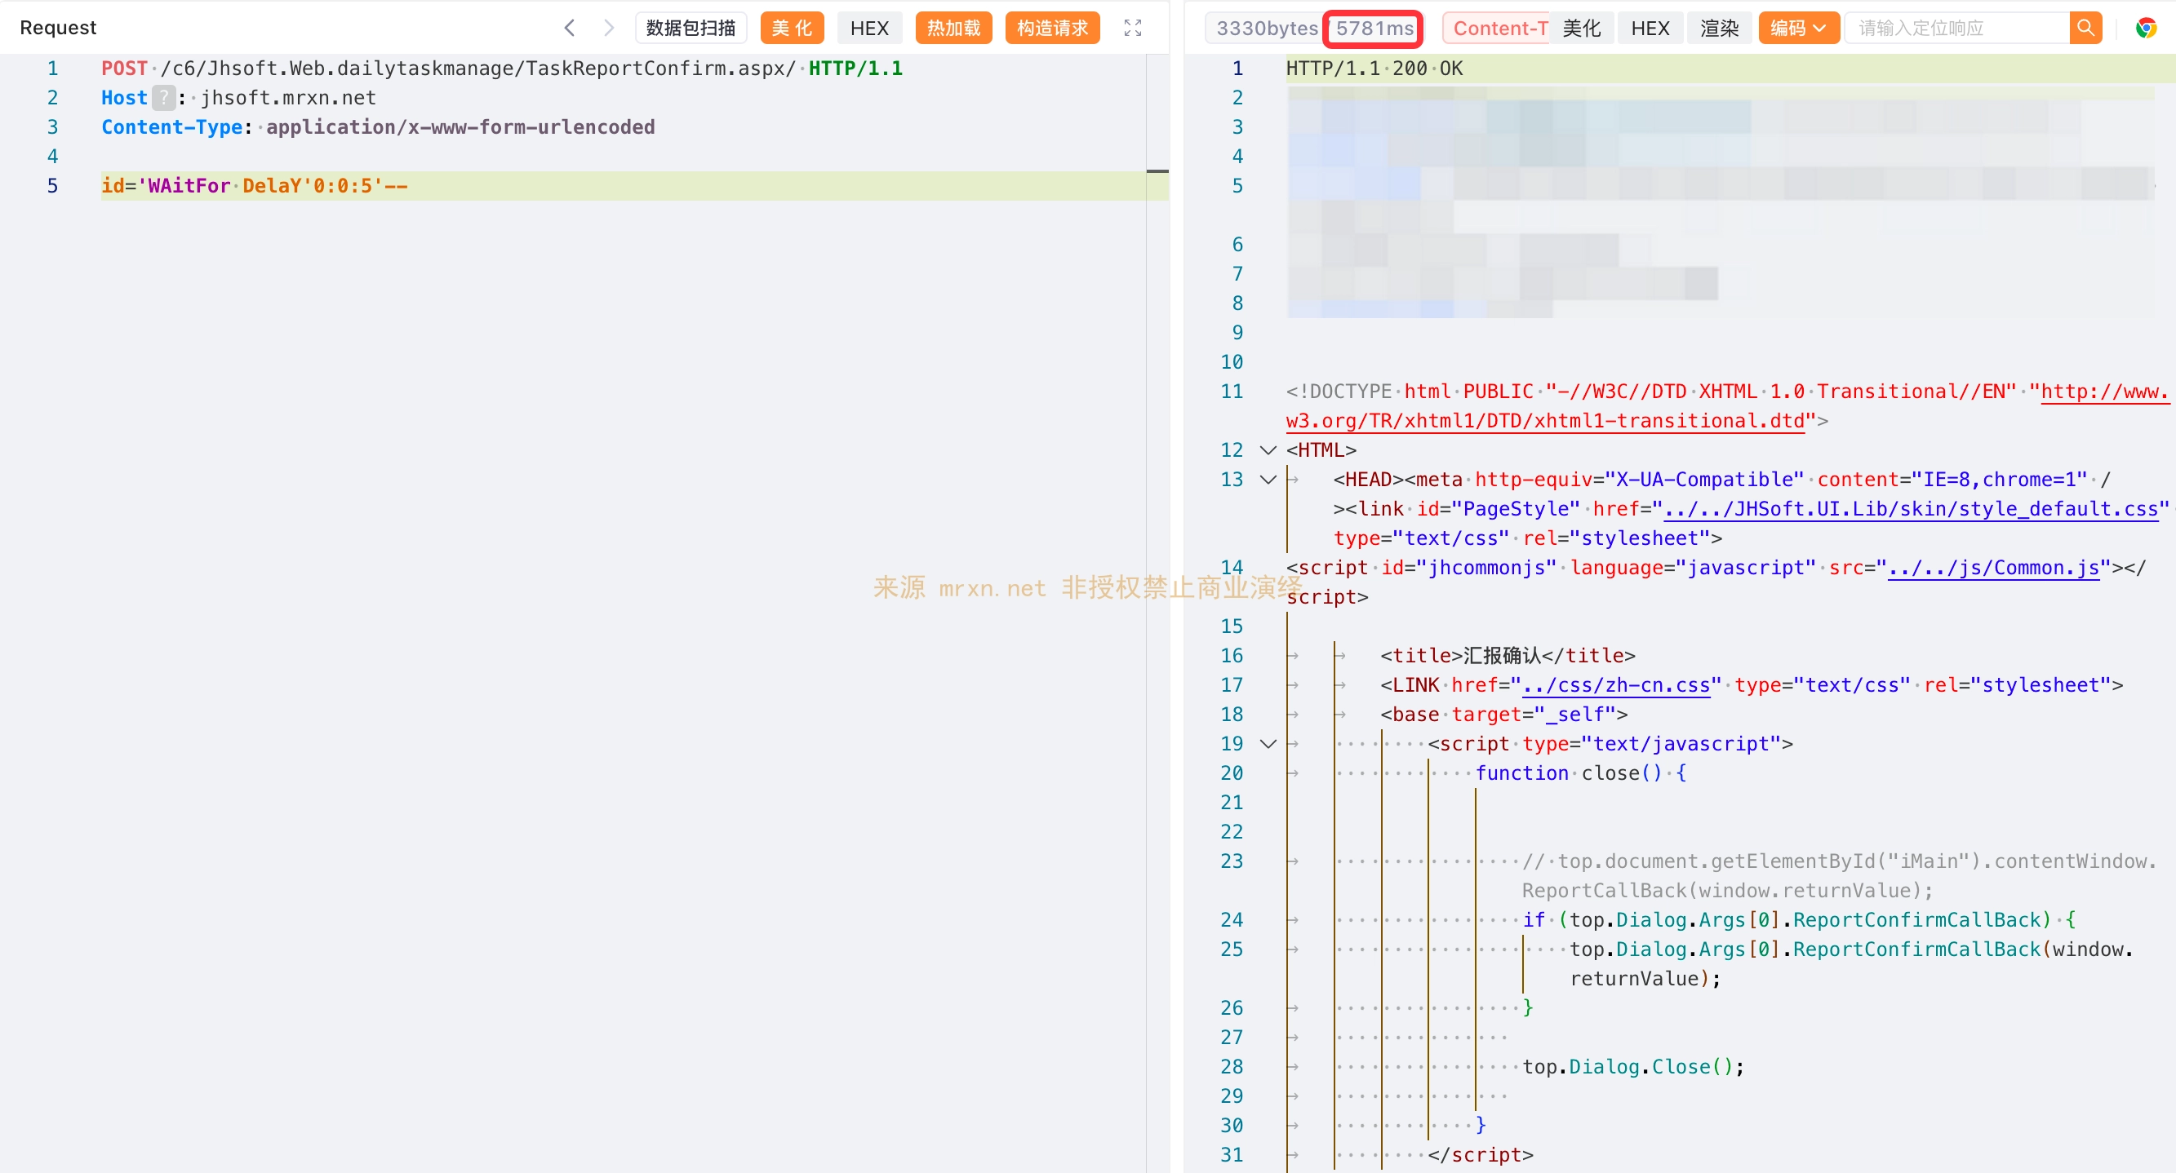Viewport: 2176px width, 1173px height.
Task: Click the base target="_self" line
Action: [x=1503, y=715]
